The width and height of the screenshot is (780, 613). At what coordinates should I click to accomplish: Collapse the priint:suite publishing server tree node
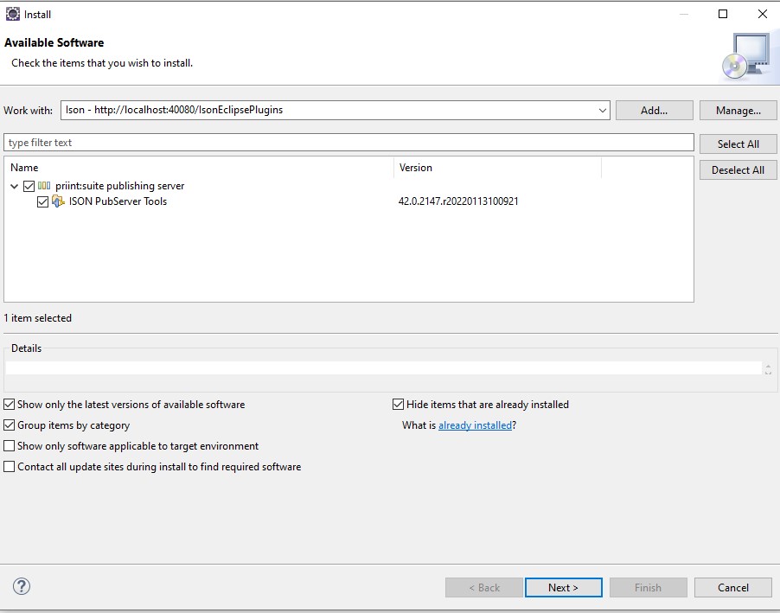15,186
